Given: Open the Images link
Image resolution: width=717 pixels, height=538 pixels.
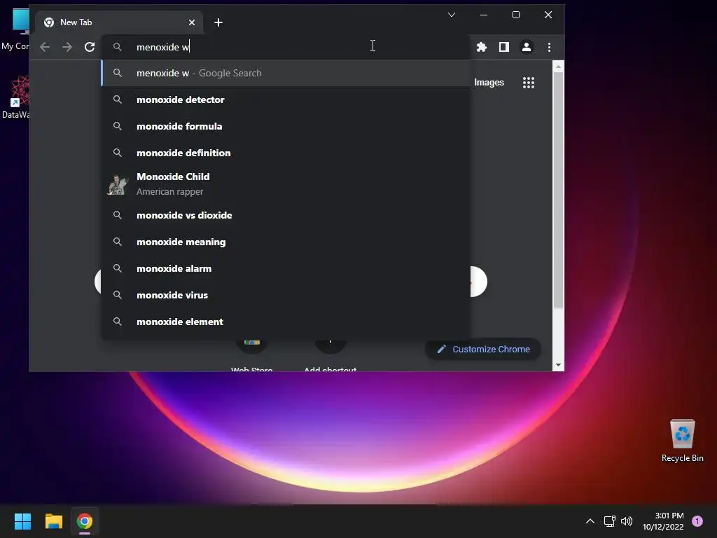Looking at the screenshot, I should coord(489,83).
